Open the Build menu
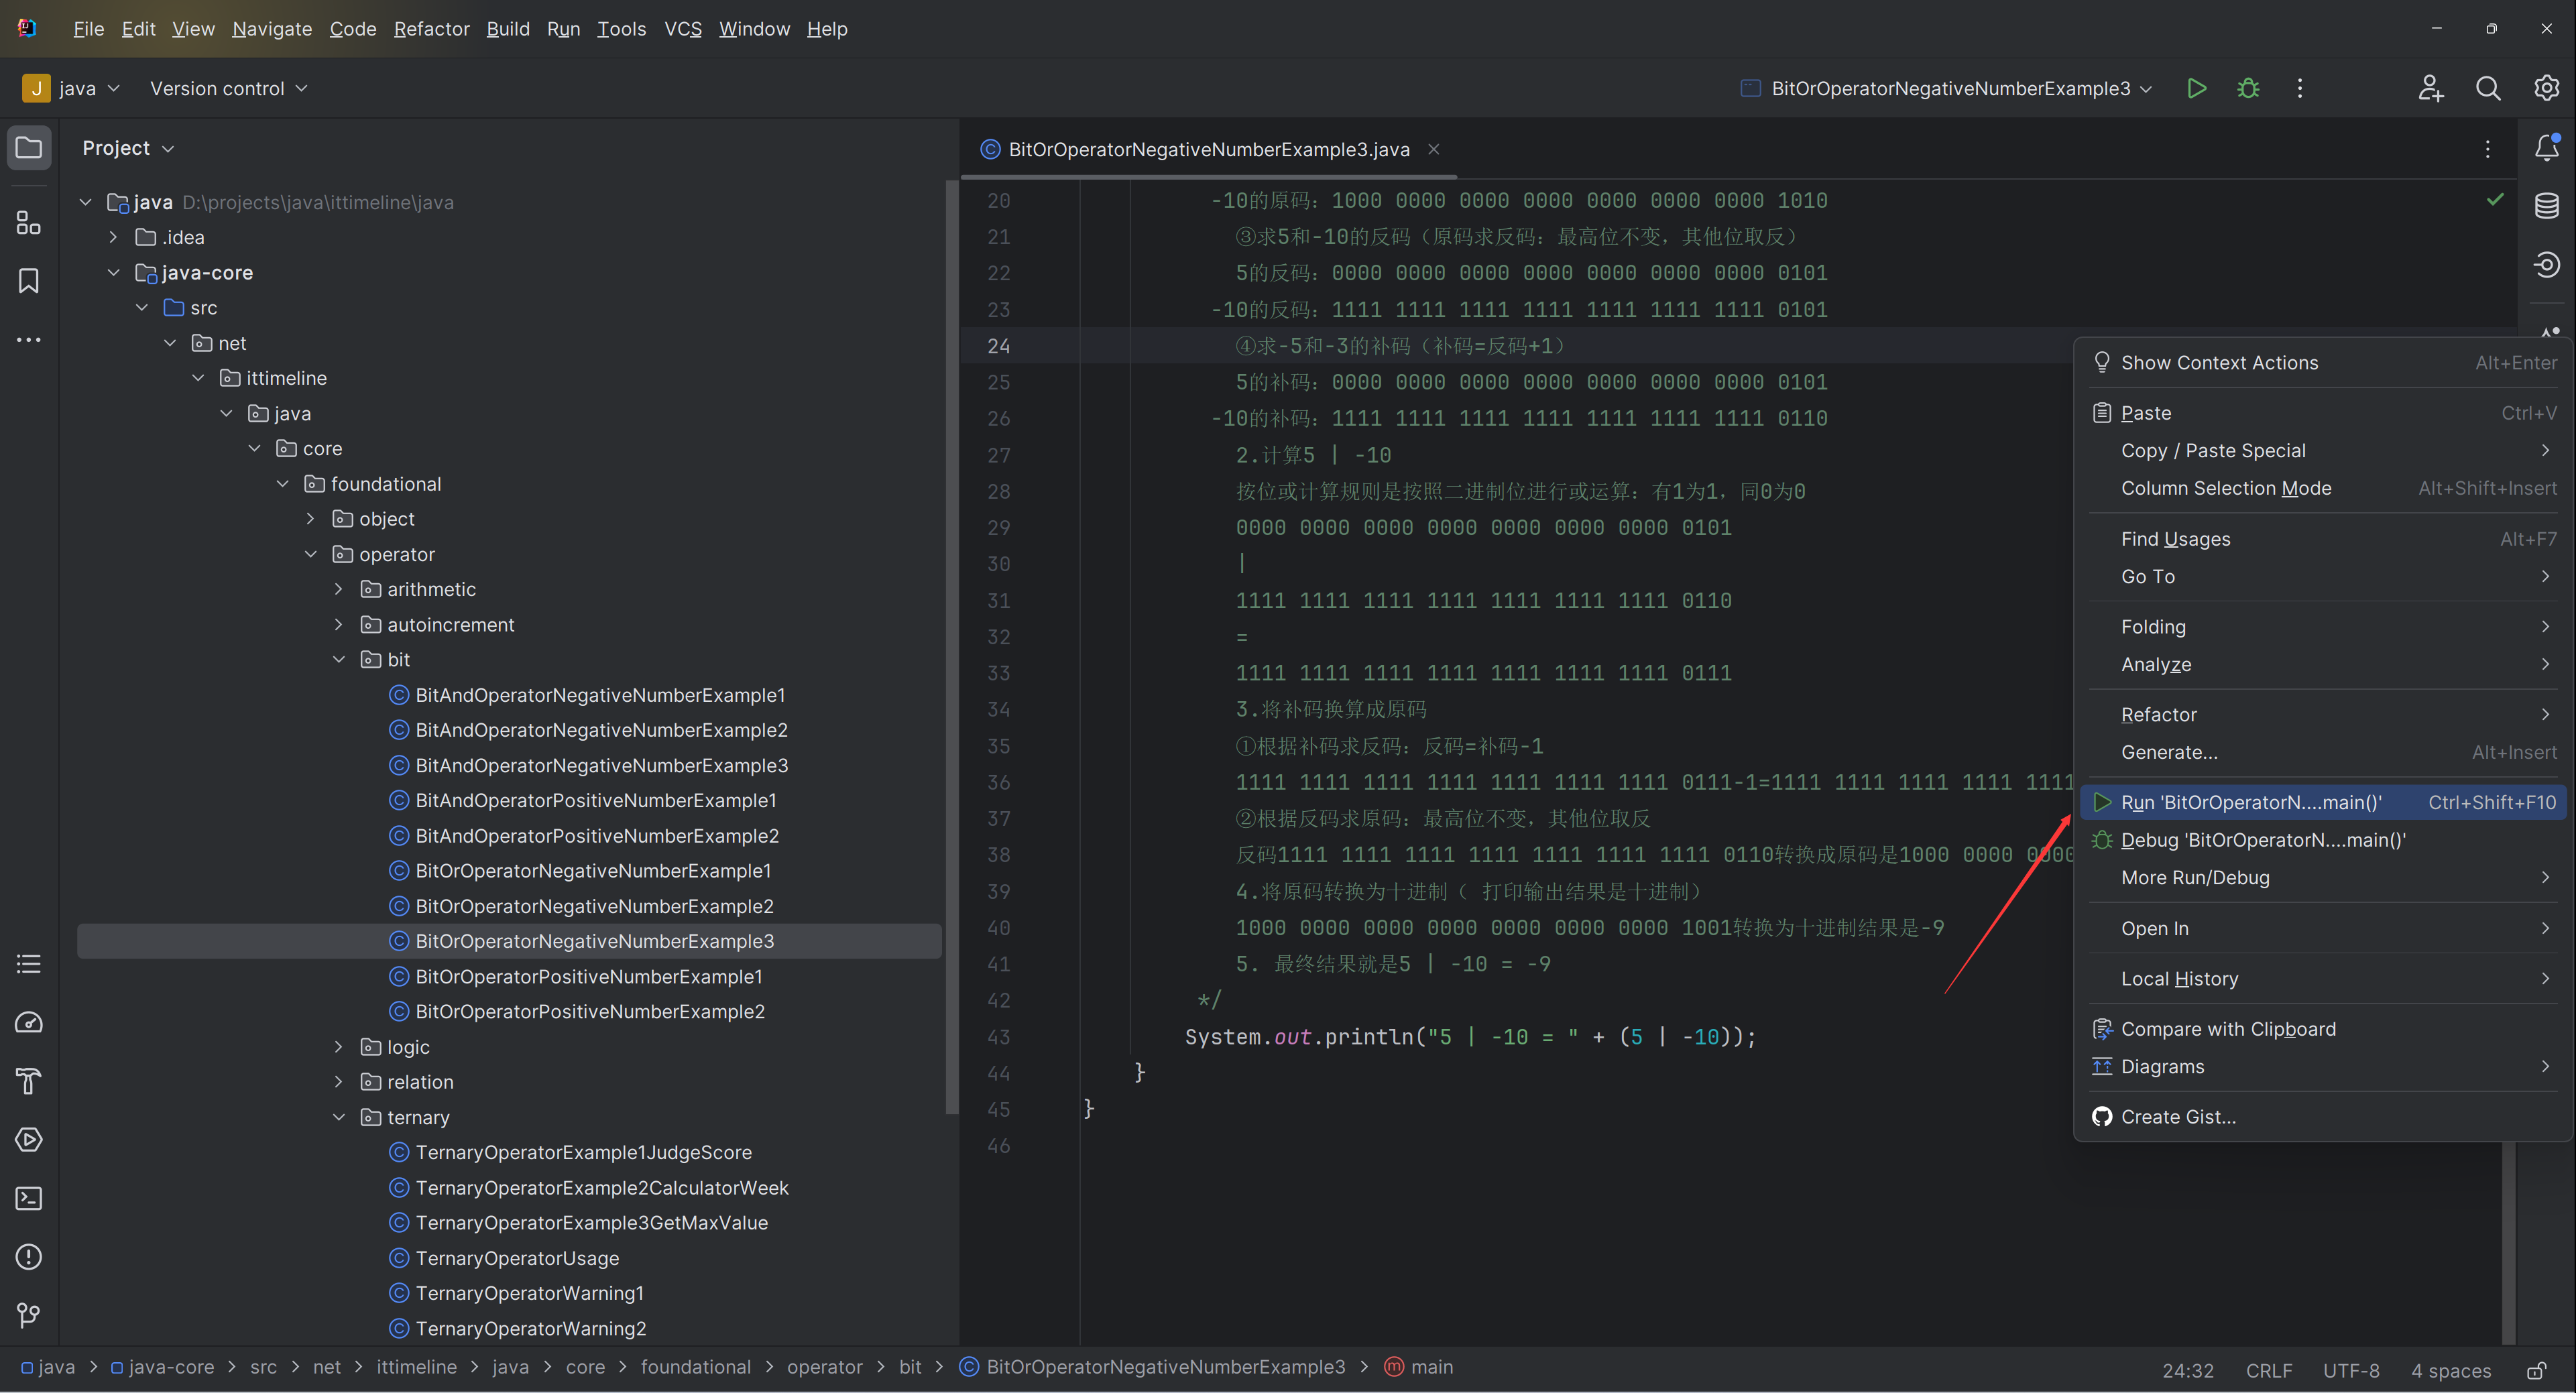 click(508, 29)
